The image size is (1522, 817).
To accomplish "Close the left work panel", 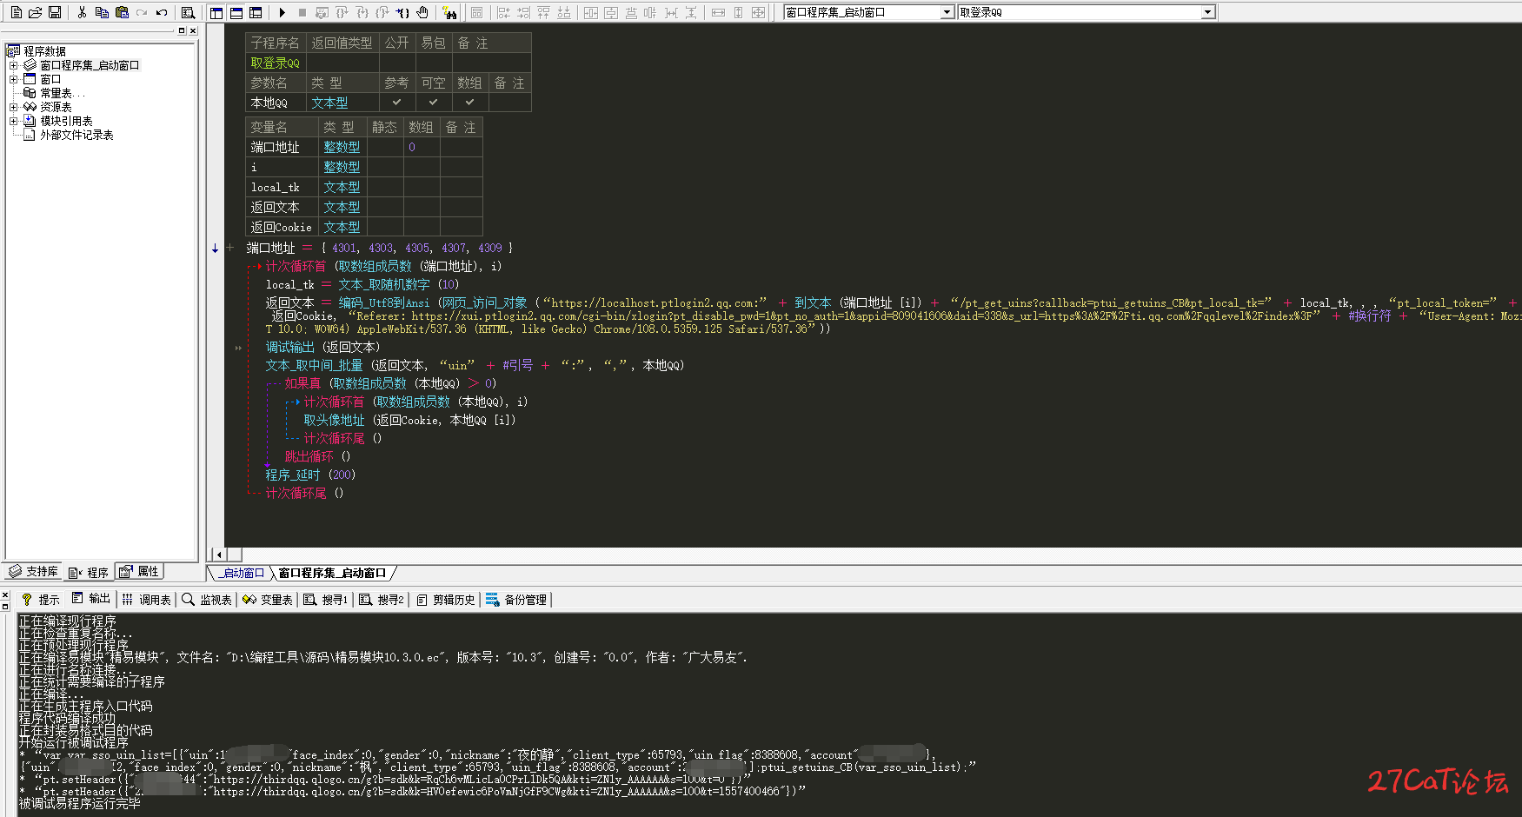I will (193, 30).
